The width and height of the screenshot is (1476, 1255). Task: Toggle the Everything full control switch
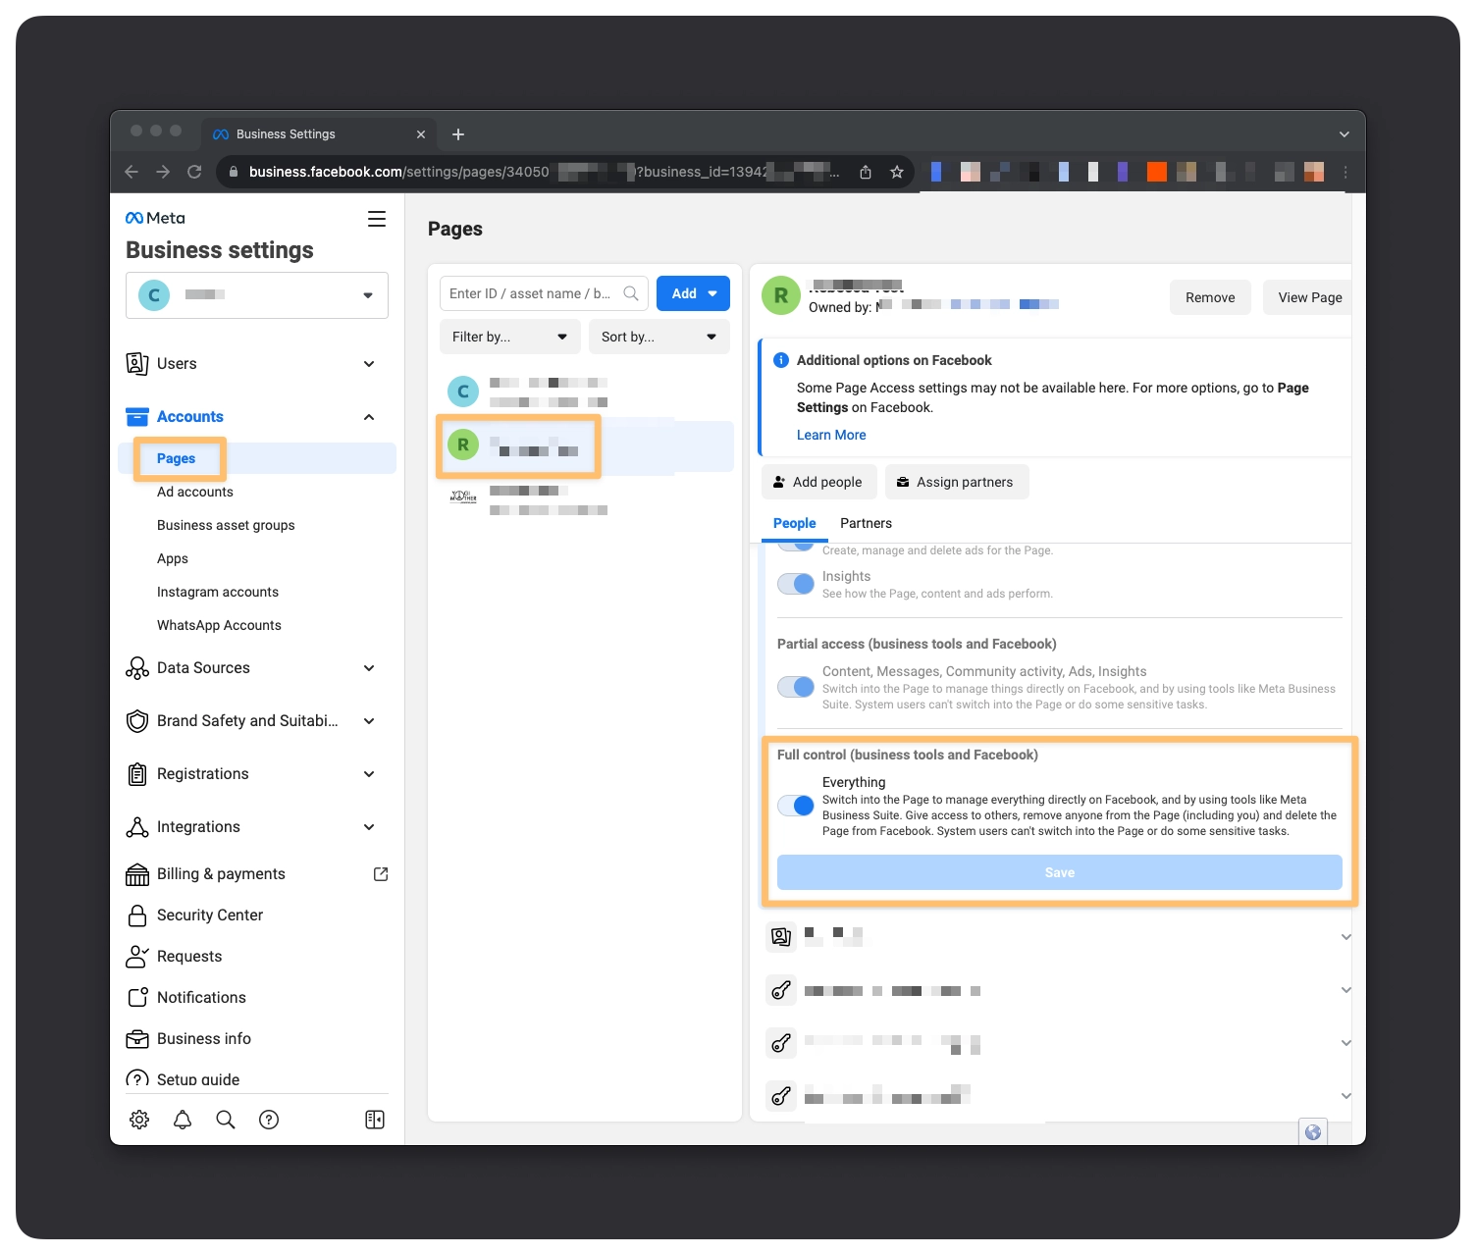(796, 806)
